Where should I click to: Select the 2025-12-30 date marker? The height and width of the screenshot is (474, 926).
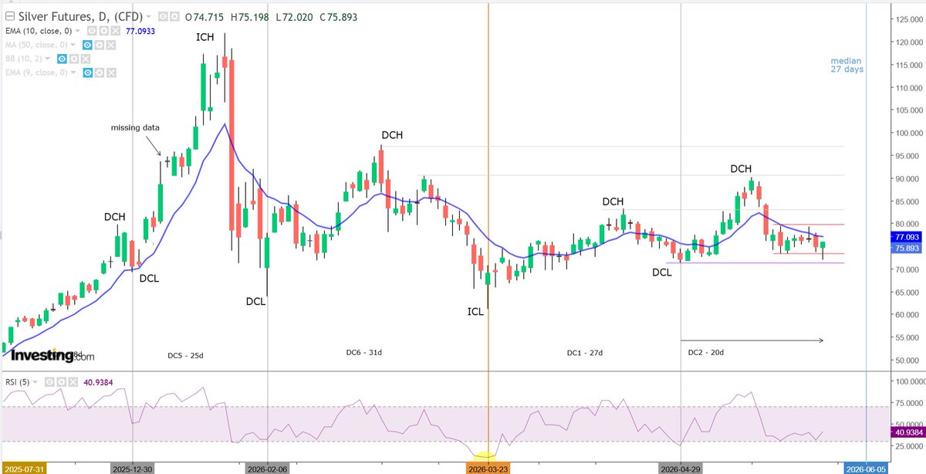click(133, 468)
